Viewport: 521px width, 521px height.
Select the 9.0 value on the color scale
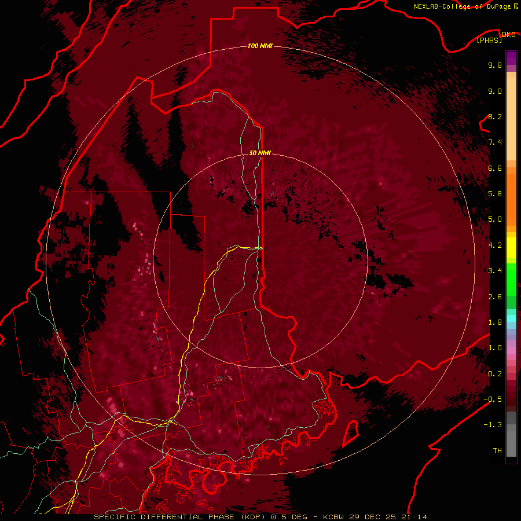click(495, 91)
